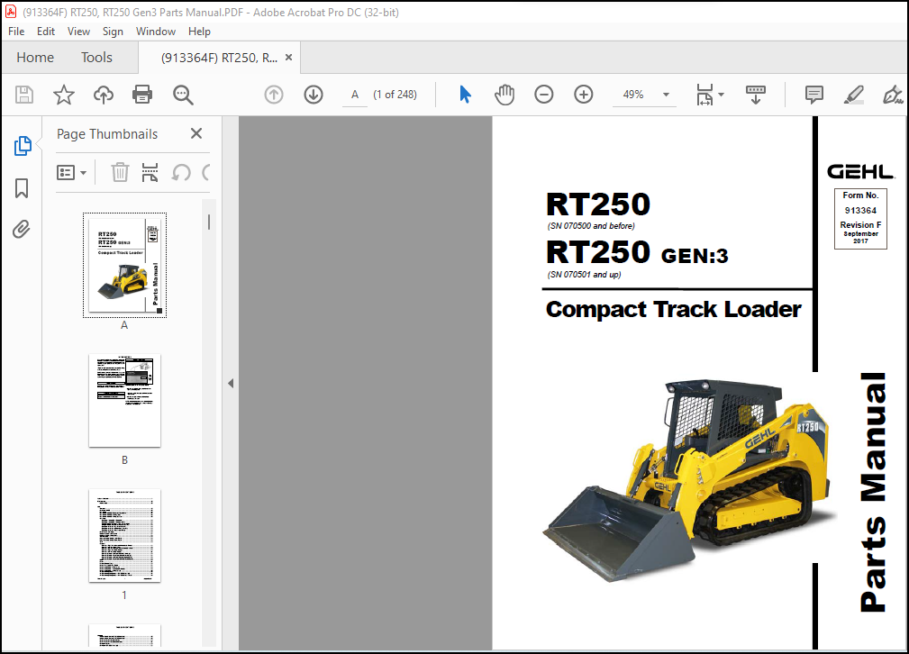Click the Form No. 913364 box
The image size is (909, 654).
(860, 219)
